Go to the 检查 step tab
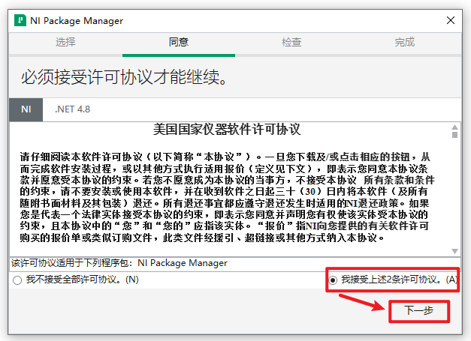 tap(291, 42)
